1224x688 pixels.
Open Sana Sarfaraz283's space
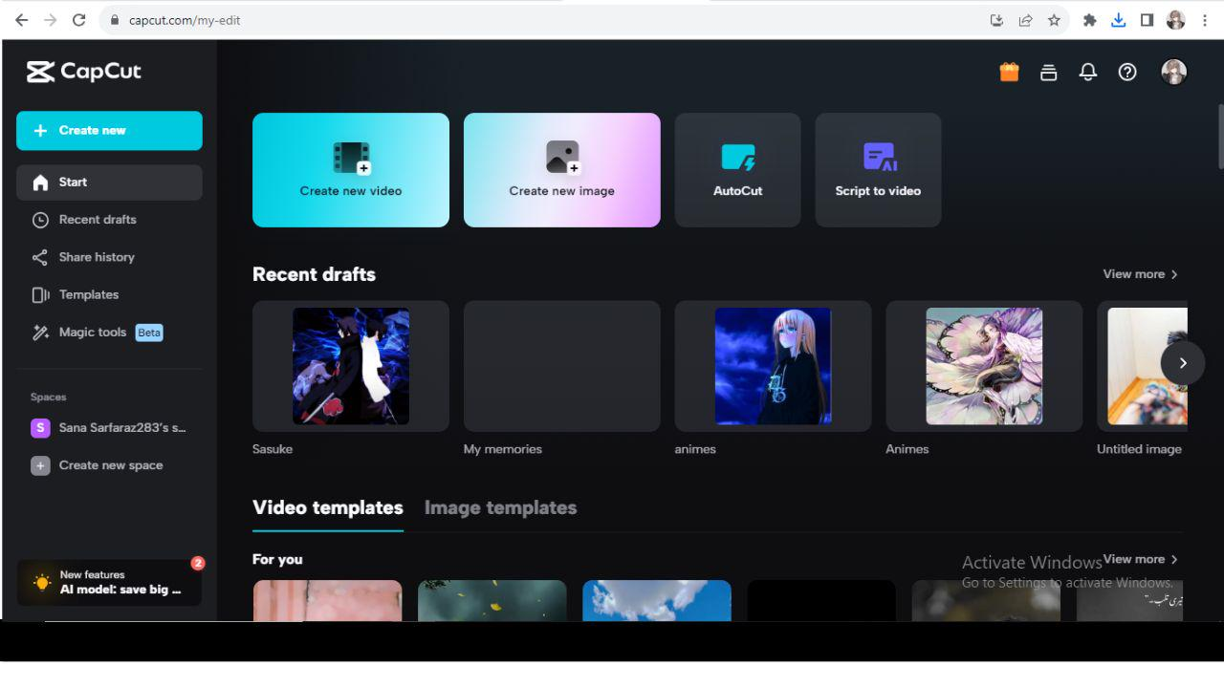[x=109, y=428]
